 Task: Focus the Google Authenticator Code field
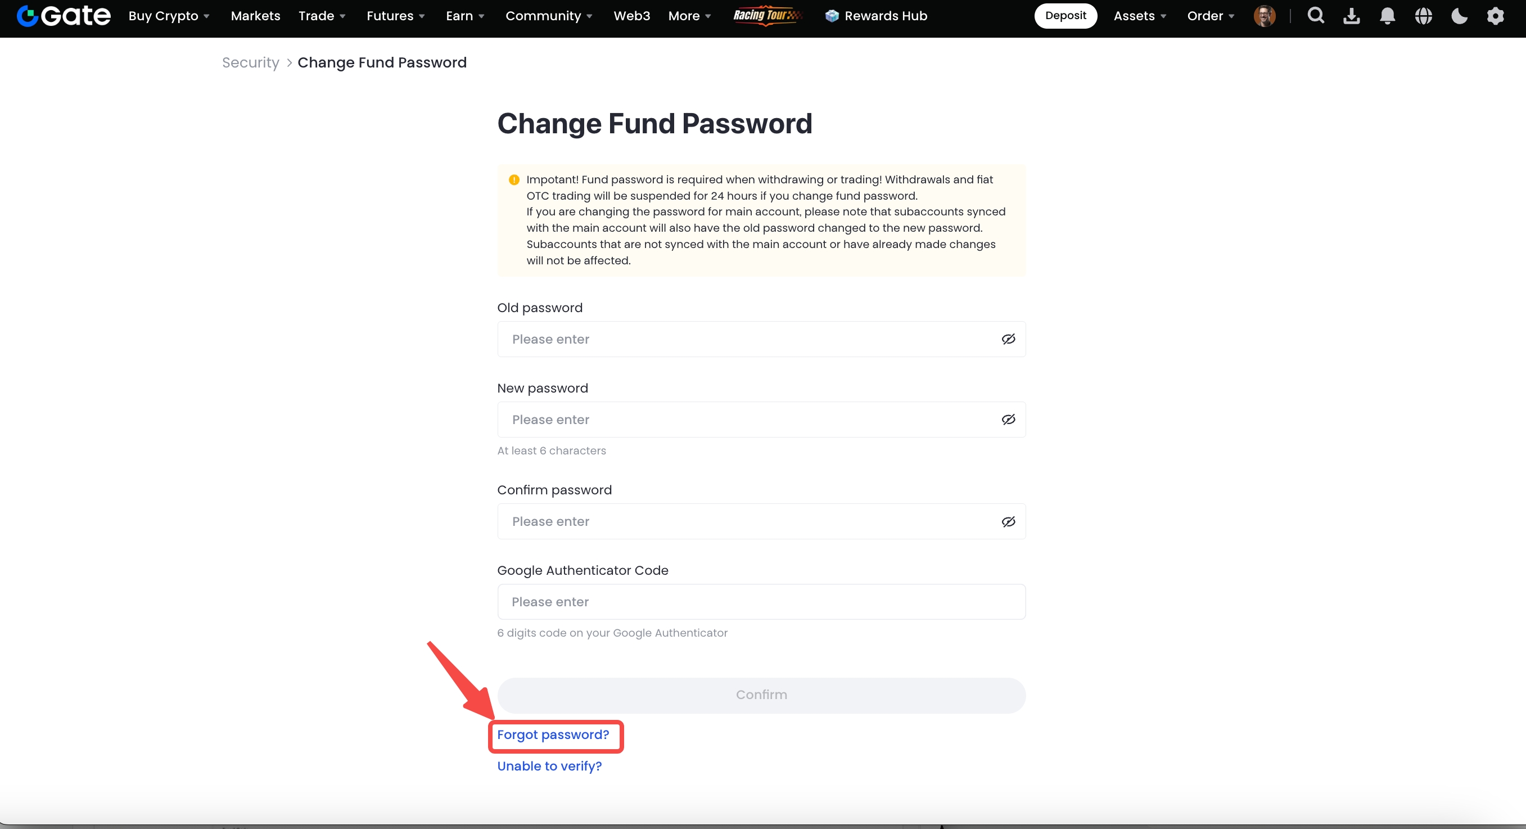click(761, 602)
